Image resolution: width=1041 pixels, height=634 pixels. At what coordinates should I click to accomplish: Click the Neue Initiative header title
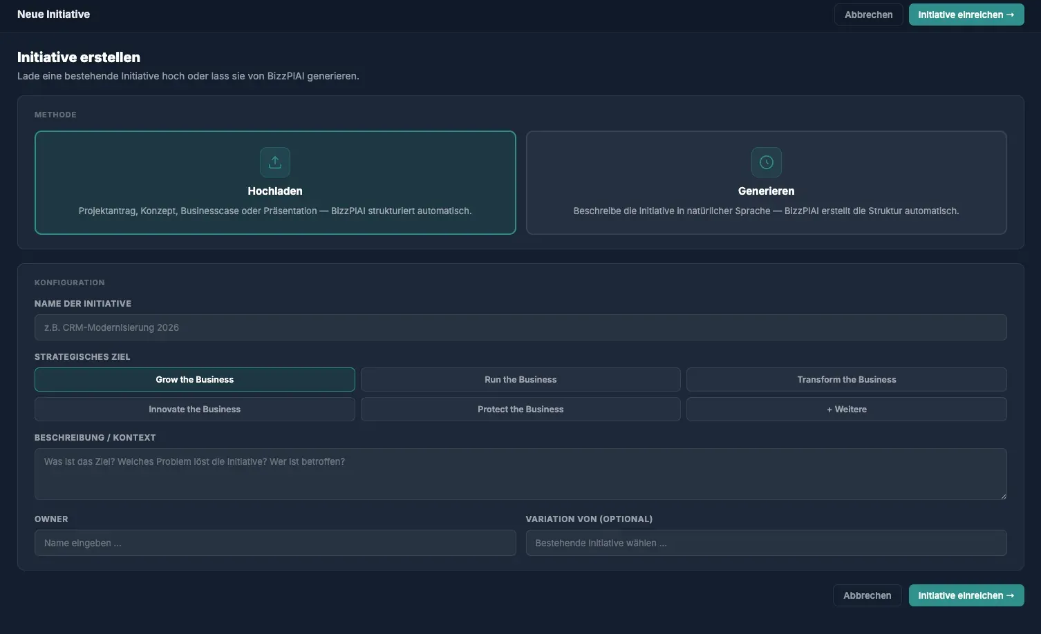[x=53, y=15]
